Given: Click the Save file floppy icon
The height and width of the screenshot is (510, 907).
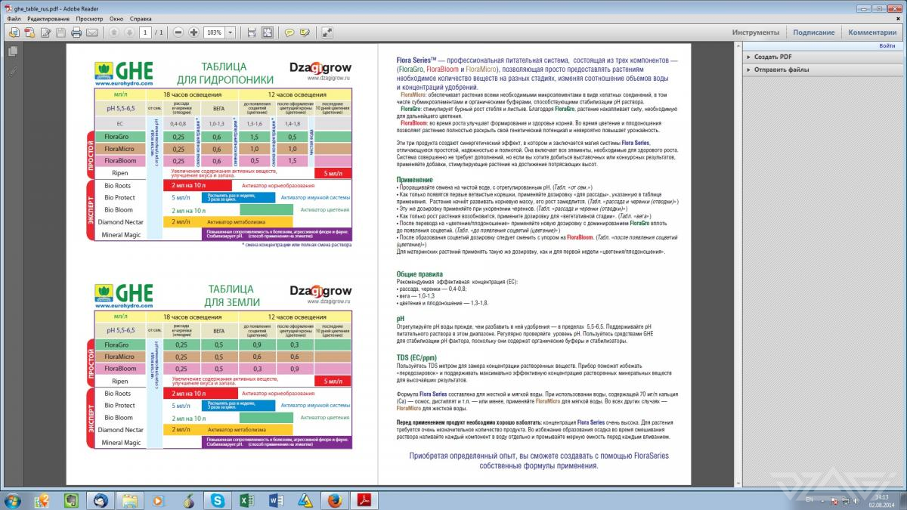Looking at the screenshot, I should 60,32.
